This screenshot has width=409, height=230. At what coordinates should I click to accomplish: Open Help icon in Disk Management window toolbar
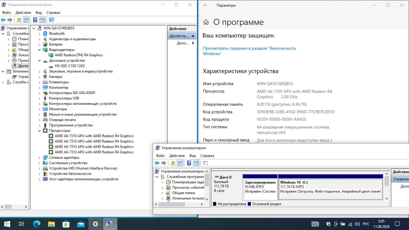pyautogui.click(x=189, y=163)
